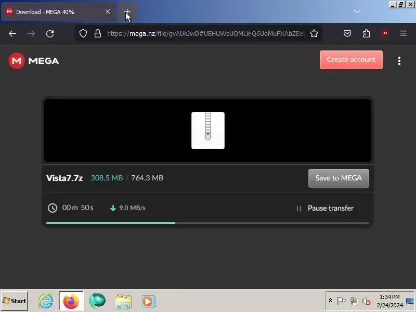Screen dimensions: 416x312
Task: Show site security lock info
Action: point(98,33)
